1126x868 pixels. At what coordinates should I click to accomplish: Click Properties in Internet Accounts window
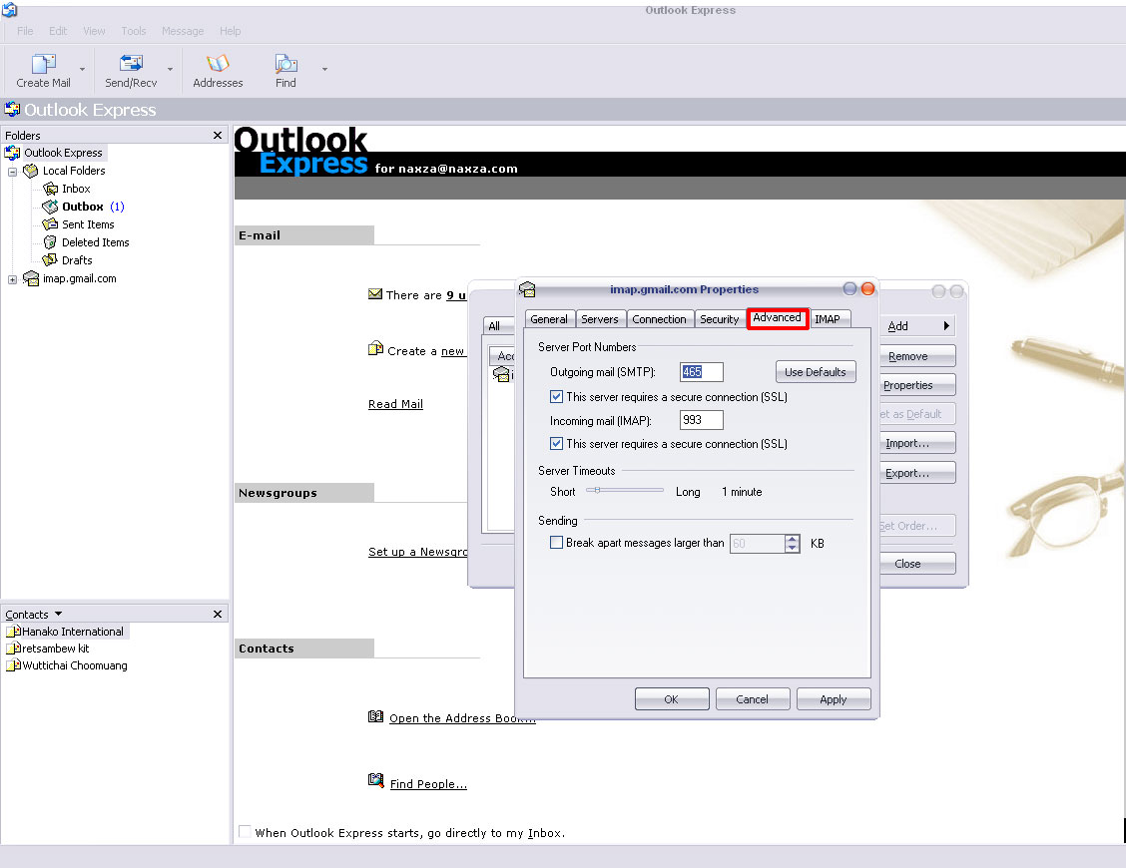coord(918,385)
